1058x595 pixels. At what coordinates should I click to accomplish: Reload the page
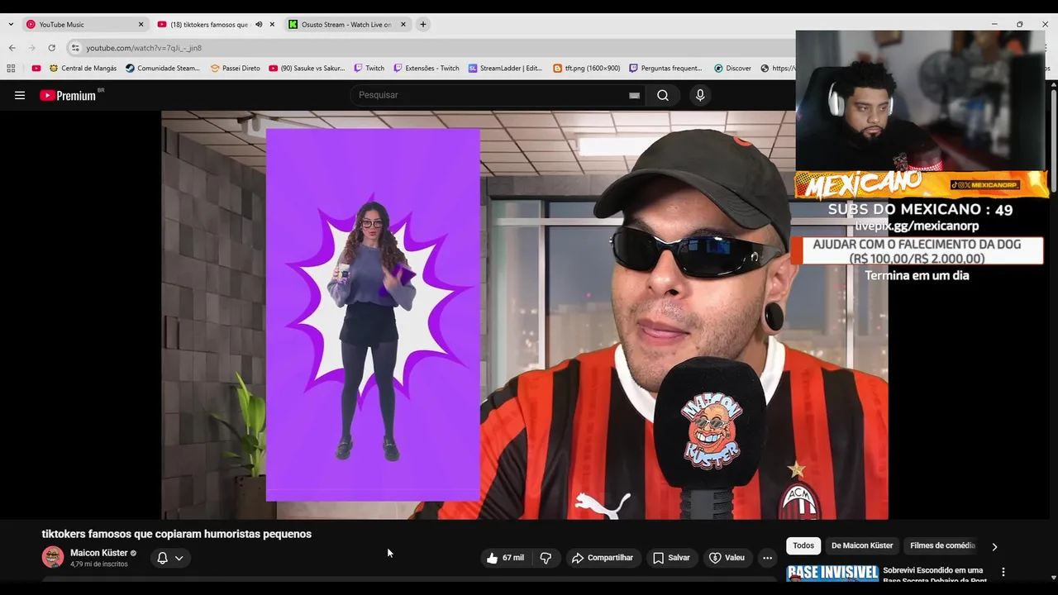51,48
